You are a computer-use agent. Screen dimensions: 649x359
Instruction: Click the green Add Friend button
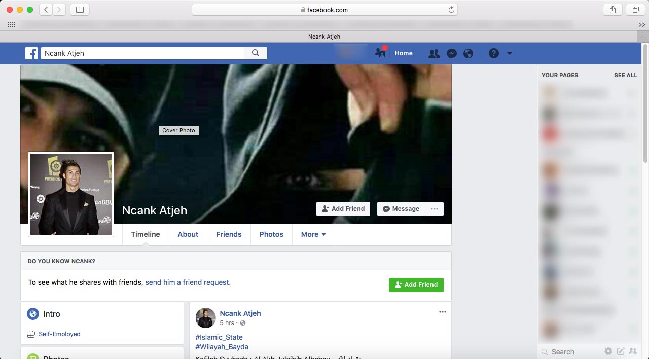416,285
